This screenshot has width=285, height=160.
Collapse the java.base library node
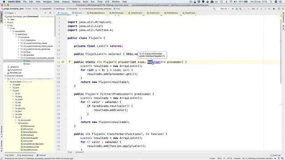[8, 82]
